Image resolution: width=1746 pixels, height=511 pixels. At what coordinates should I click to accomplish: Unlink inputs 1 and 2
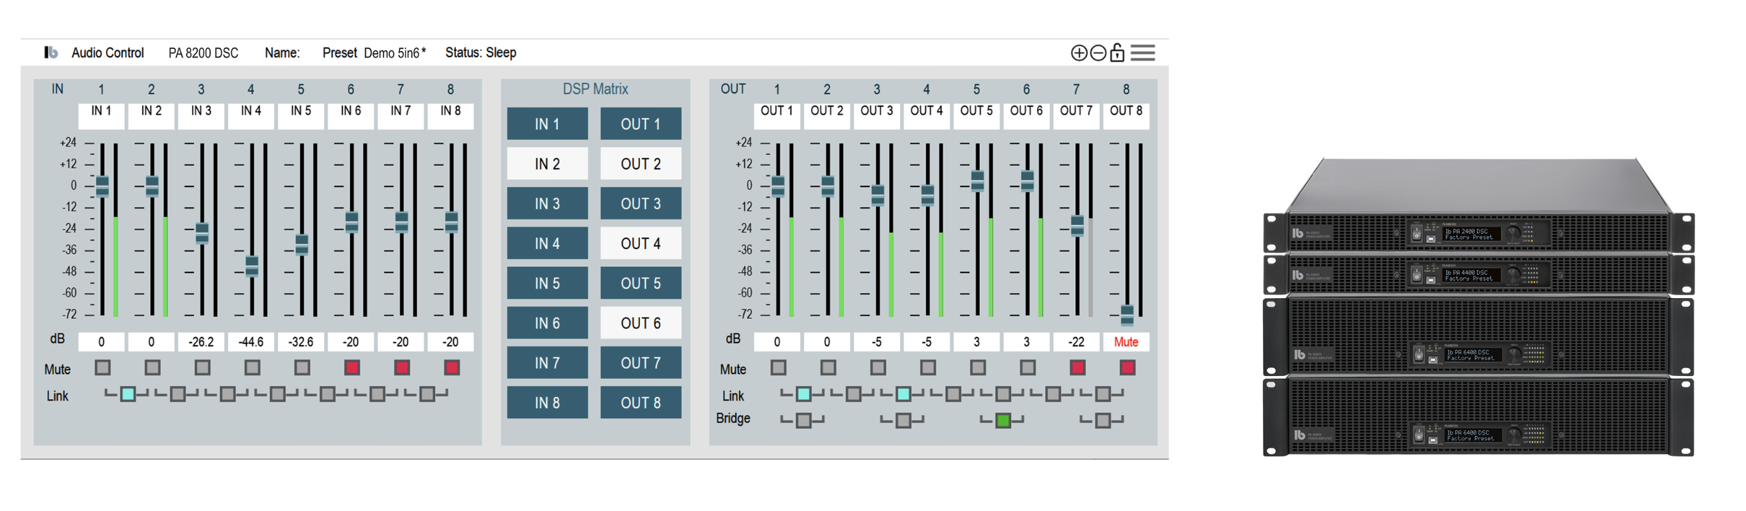[127, 394]
